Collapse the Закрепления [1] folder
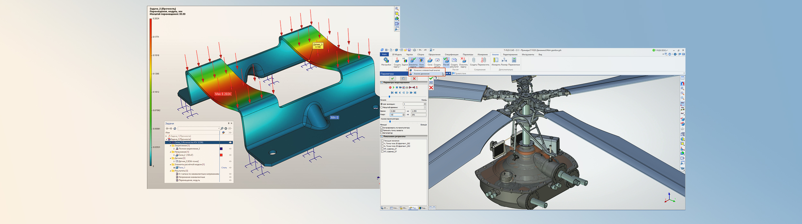Image resolution: width=802 pixels, height=224 pixels. [170, 146]
